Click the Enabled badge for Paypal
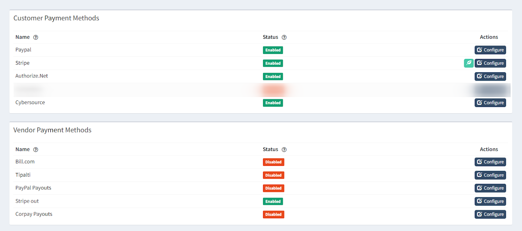This screenshot has height=231, width=522. (x=273, y=50)
